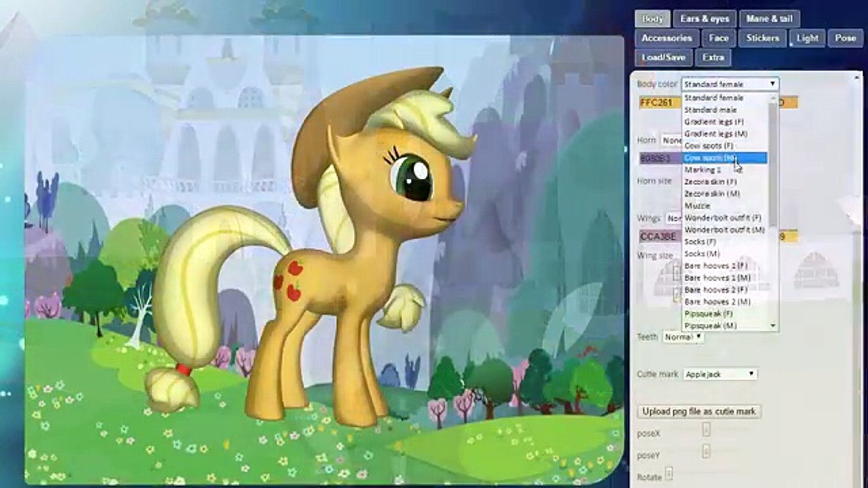Click the dropdown list scroll-down arrow
Viewport: 868px width, 488px height.
pos(773,326)
